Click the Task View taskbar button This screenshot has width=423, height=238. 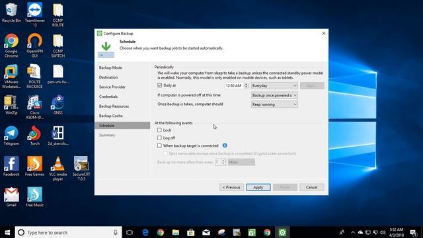pos(130,232)
